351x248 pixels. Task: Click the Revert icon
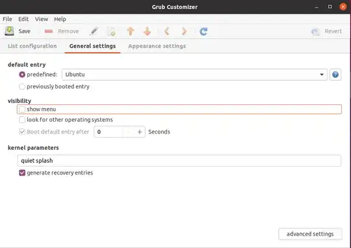[315, 31]
